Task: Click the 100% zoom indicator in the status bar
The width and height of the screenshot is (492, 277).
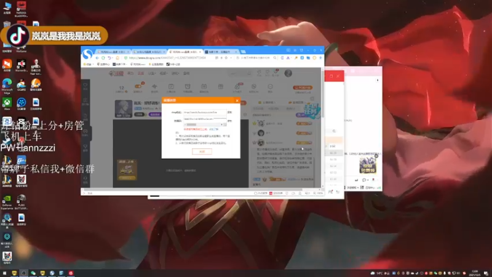Action: point(319,193)
